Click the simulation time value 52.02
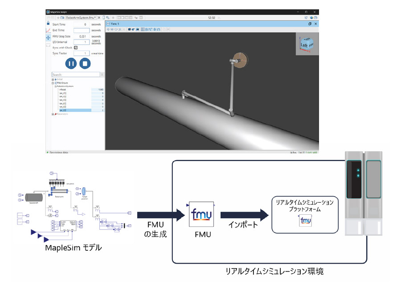The height and width of the screenshot is (289, 401). coord(212,18)
